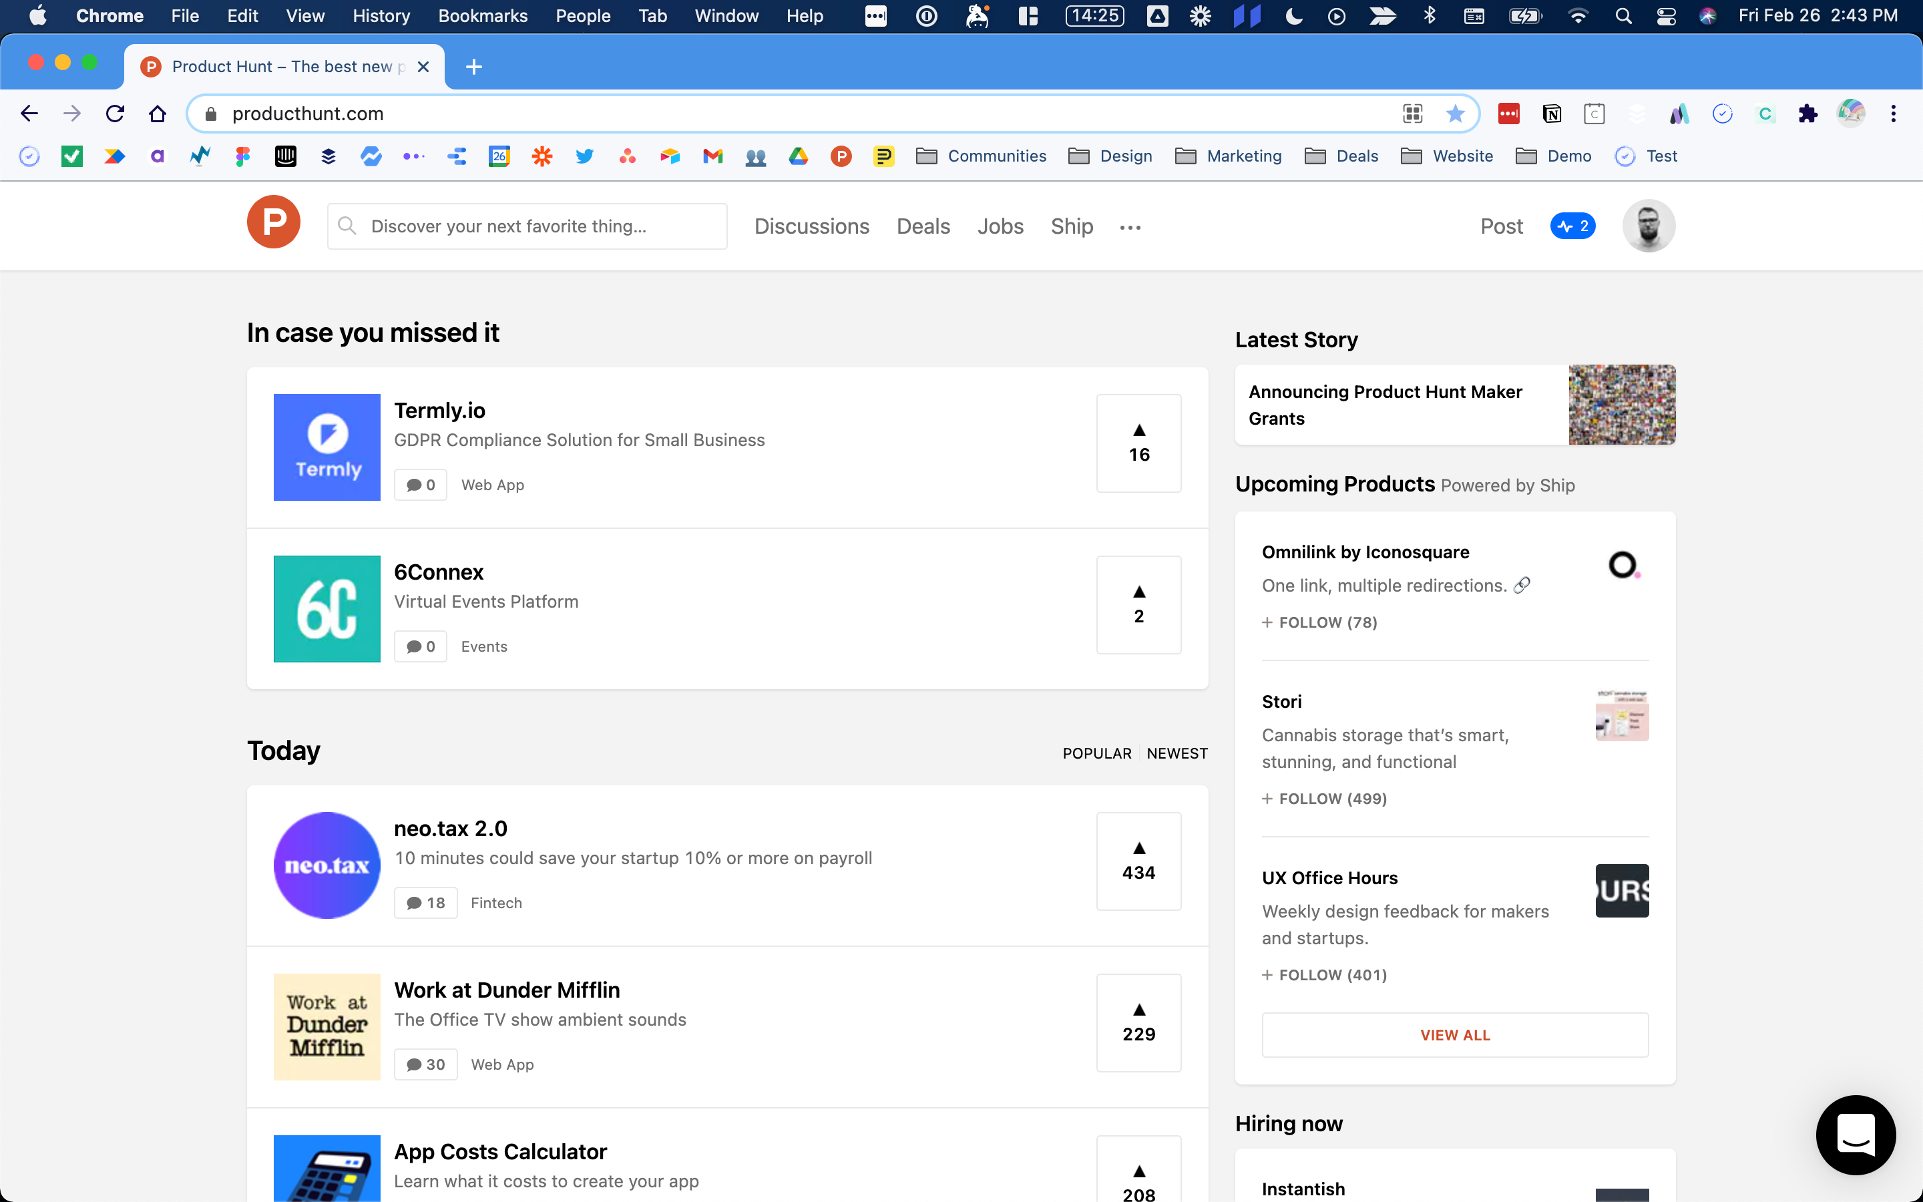Screen dimensions: 1923x1202
Task: Click the extensions puzzle icon in the toolbar
Action: click(1809, 113)
